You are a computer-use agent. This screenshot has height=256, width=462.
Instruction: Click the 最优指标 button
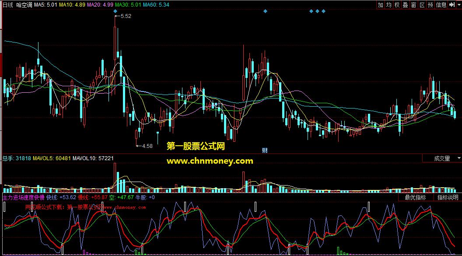click(416, 197)
